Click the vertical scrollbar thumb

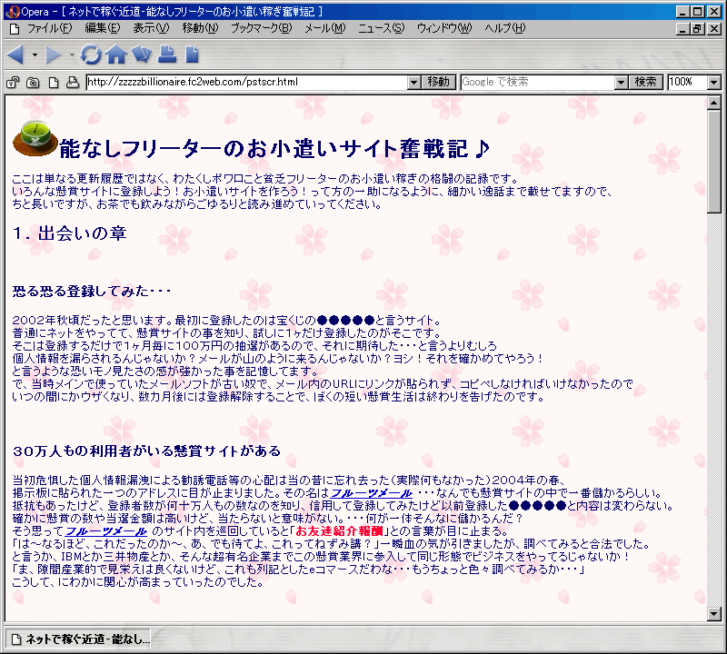click(714, 163)
